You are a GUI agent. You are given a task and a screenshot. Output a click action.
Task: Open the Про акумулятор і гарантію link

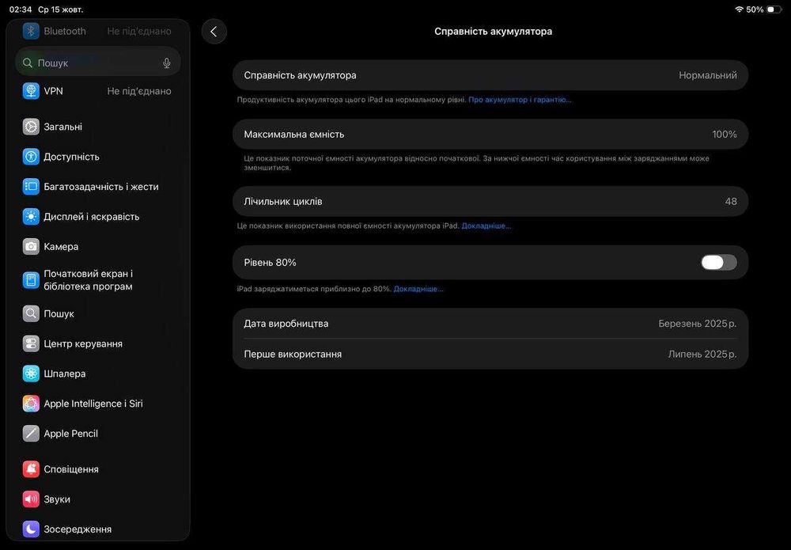pos(520,100)
